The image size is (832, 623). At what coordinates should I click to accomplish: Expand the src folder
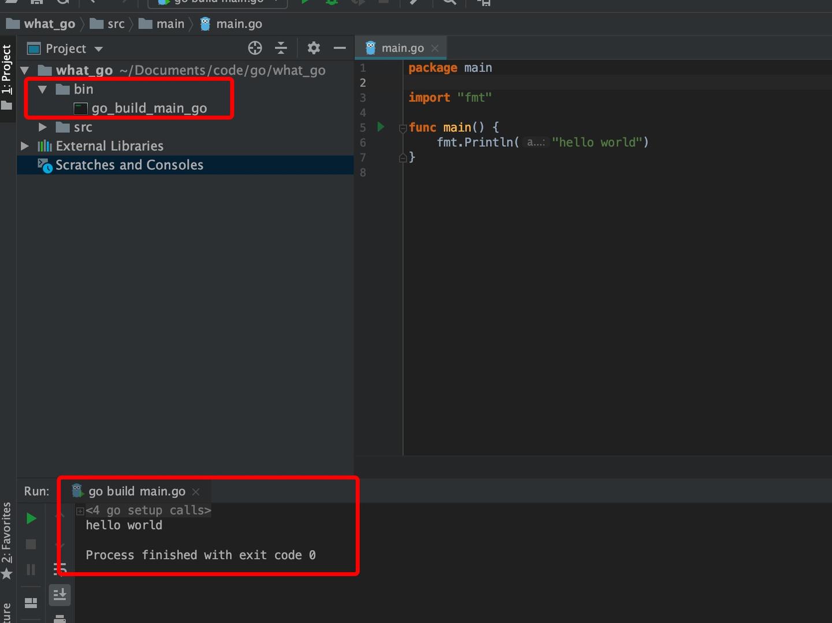42,127
